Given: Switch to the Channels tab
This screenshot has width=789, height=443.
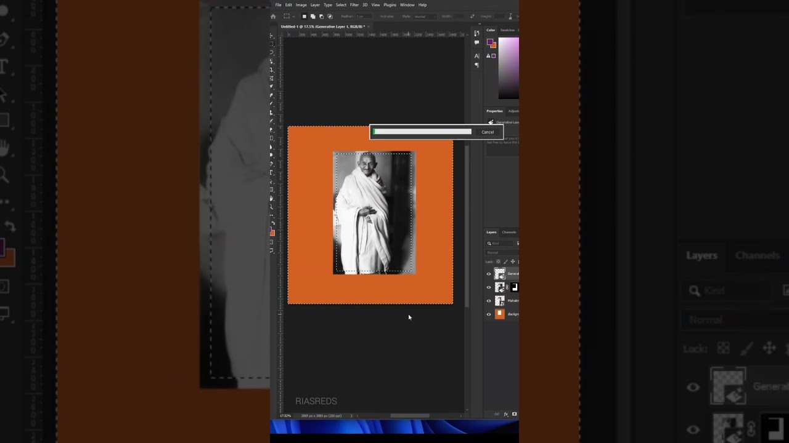Looking at the screenshot, I should point(509,232).
